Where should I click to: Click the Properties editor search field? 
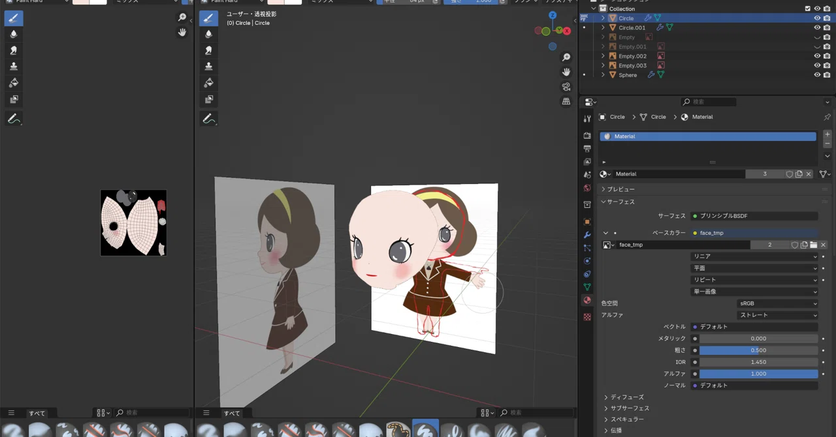tap(708, 102)
